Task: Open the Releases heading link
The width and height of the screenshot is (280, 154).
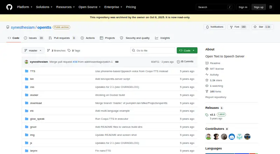Action: [x=212, y=108]
